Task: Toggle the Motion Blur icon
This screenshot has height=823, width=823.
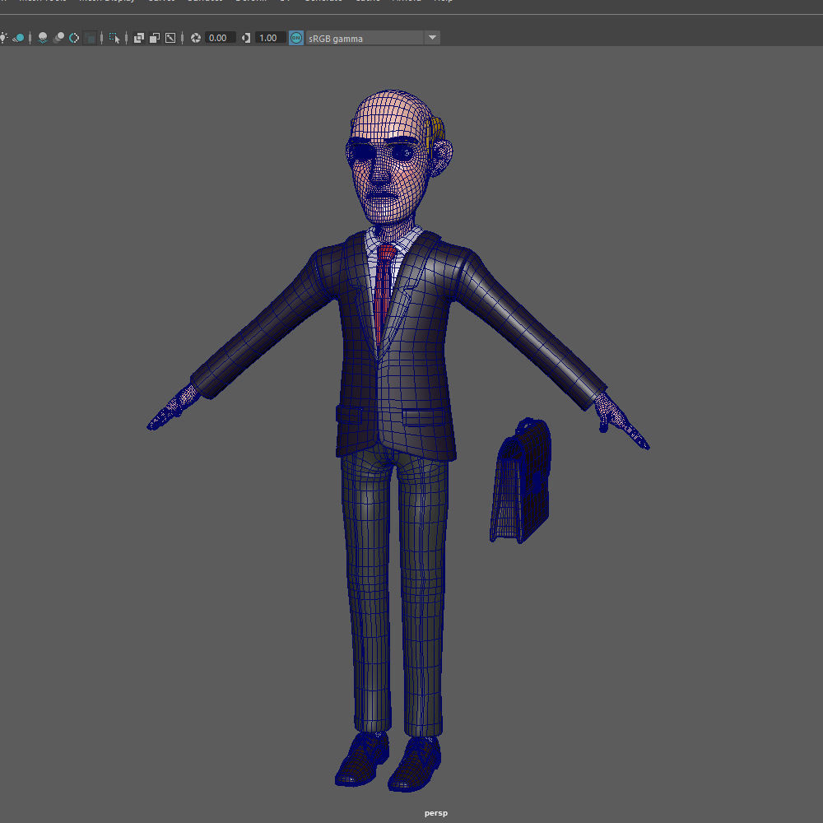Action: (58, 38)
